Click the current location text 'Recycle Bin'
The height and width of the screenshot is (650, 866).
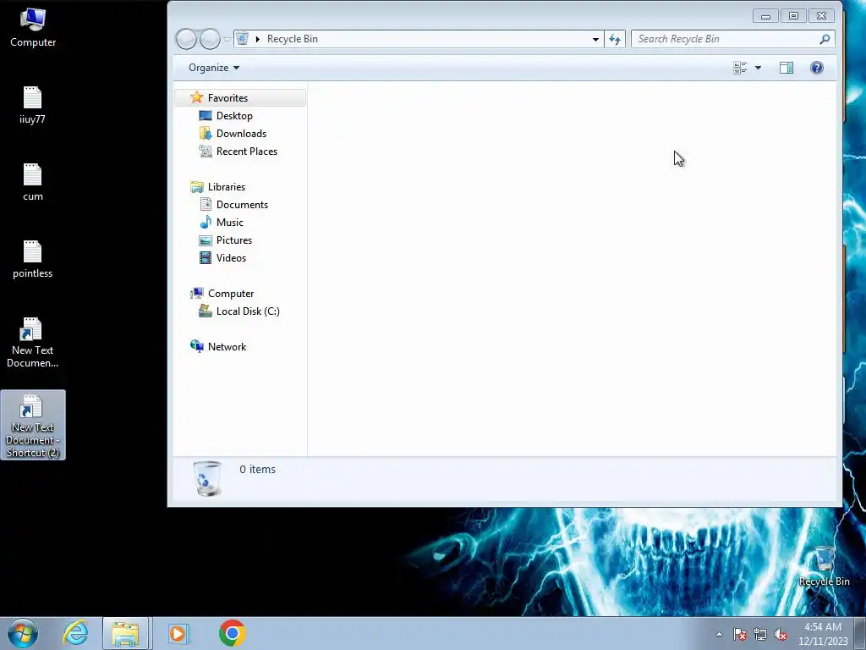point(292,39)
